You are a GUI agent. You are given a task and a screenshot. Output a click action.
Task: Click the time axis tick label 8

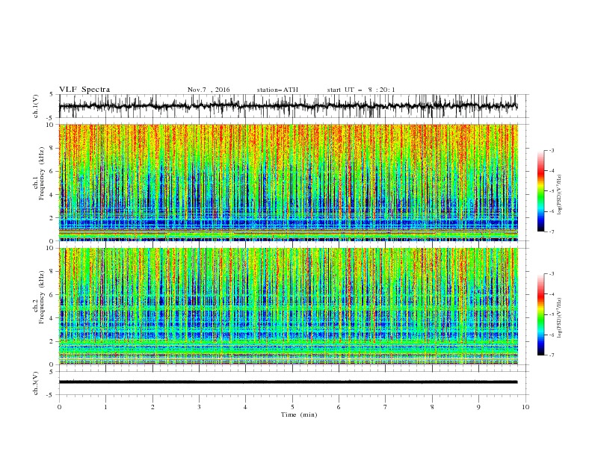point(432,407)
